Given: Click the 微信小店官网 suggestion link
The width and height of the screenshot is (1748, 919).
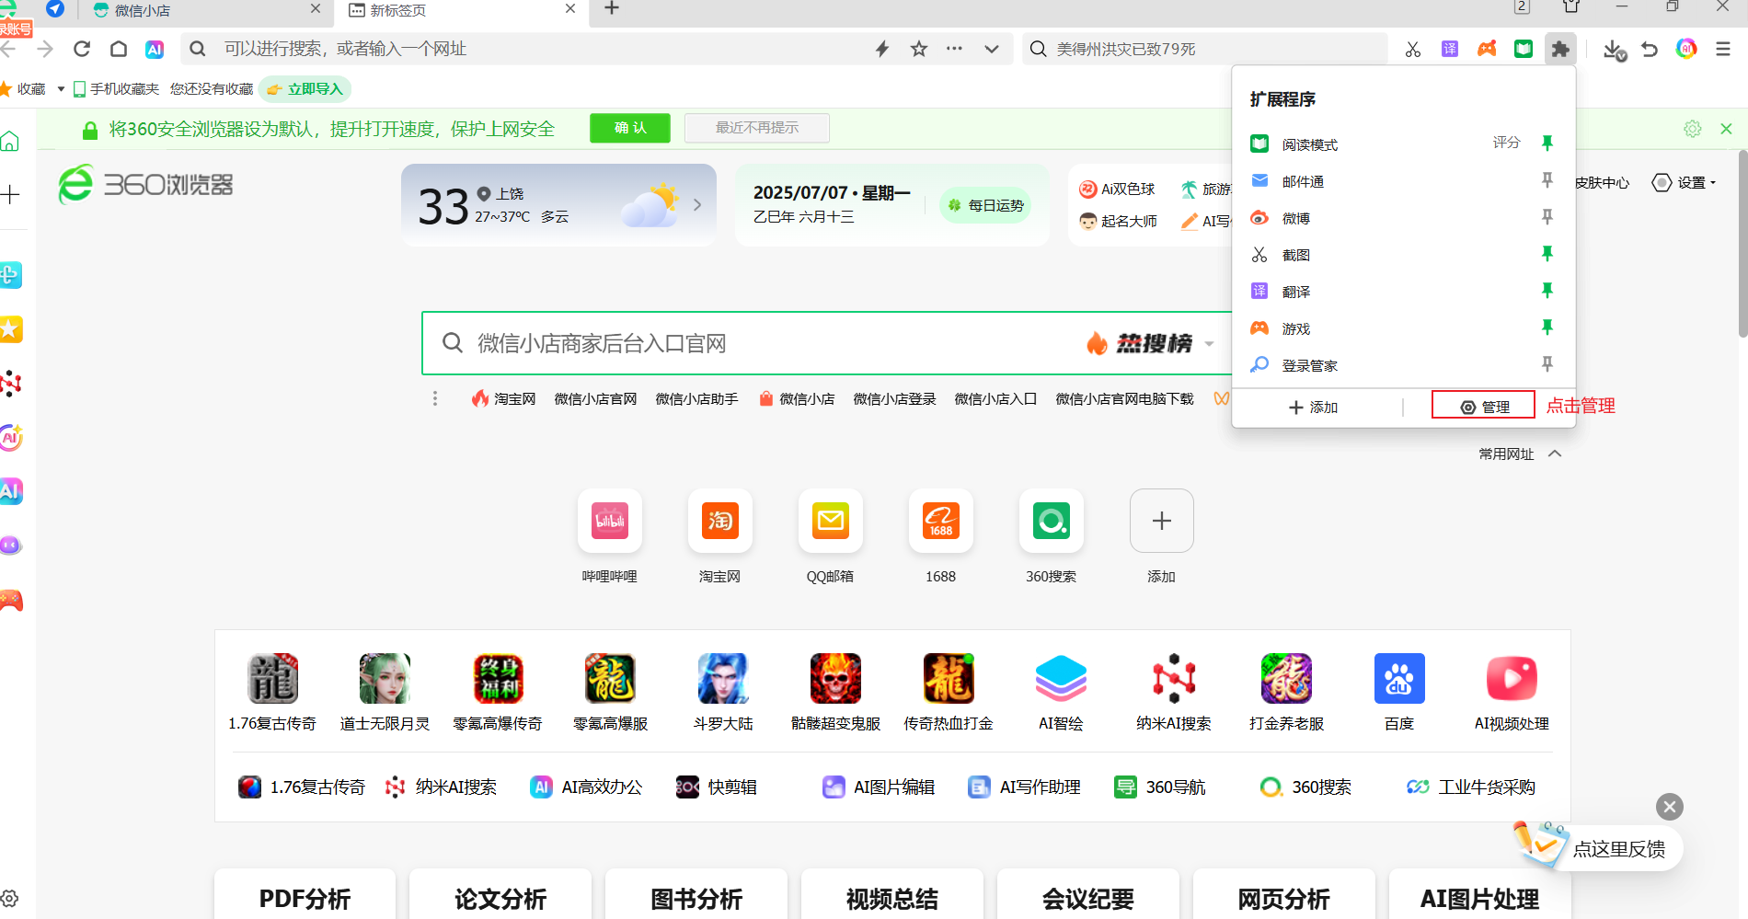Looking at the screenshot, I should (x=595, y=398).
